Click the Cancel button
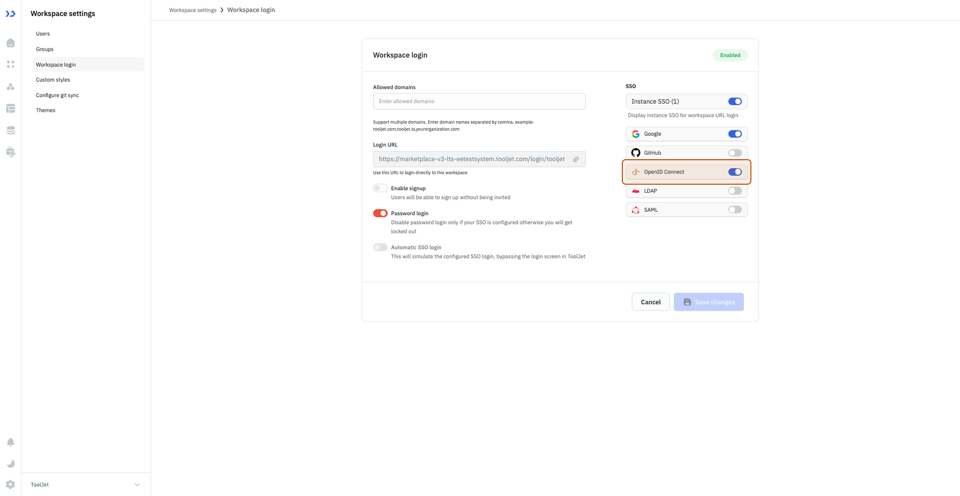 (650, 301)
